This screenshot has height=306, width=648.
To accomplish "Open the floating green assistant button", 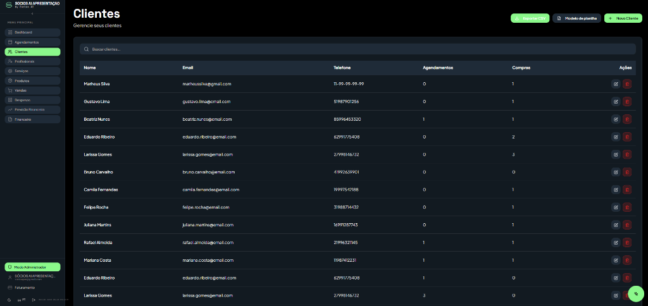I will (x=636, y=293).
